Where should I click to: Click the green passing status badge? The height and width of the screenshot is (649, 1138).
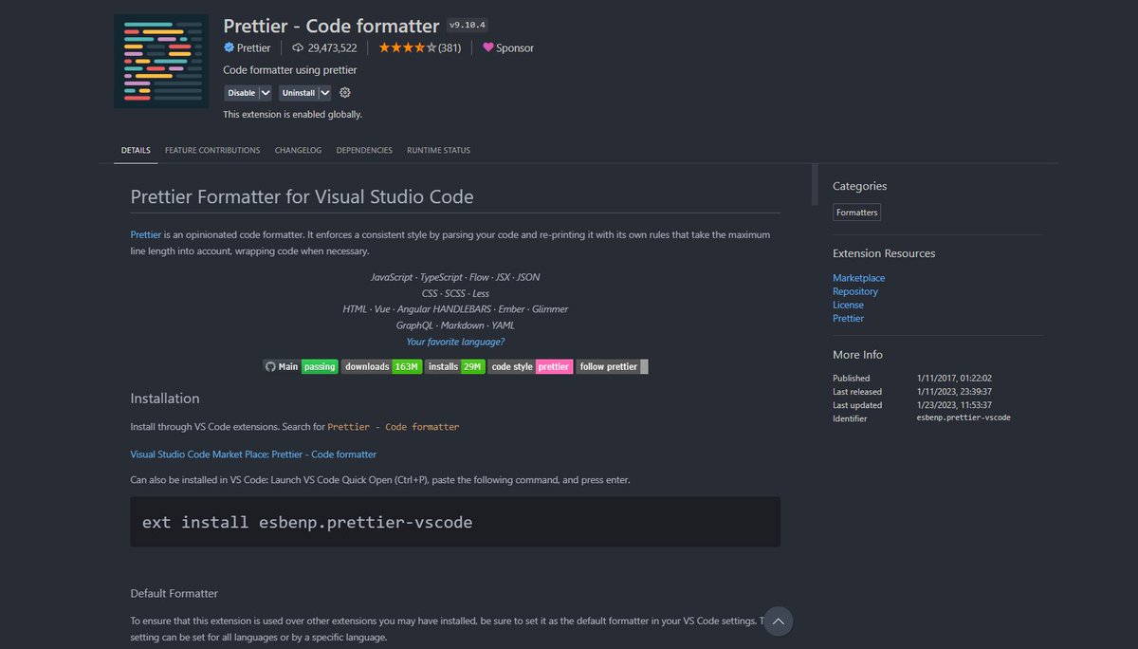(319, 365)
